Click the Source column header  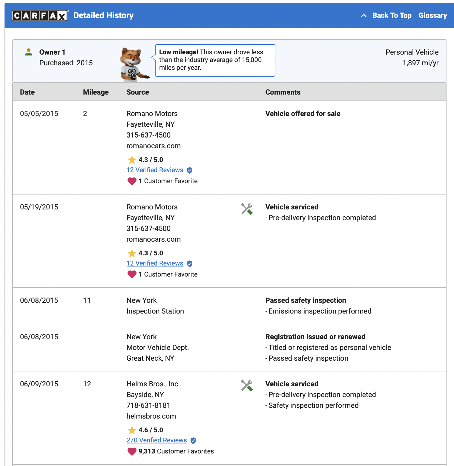click(138, 92)
